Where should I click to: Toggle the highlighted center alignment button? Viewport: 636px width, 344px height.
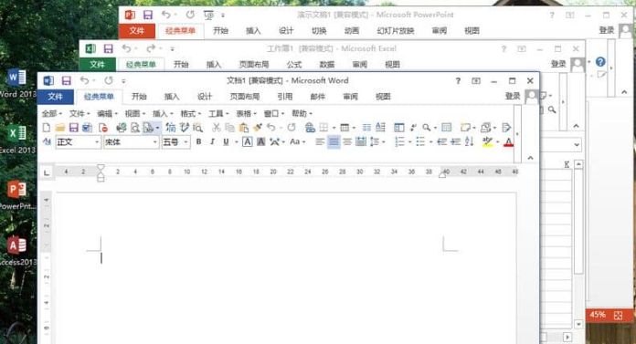pos(334,141)
